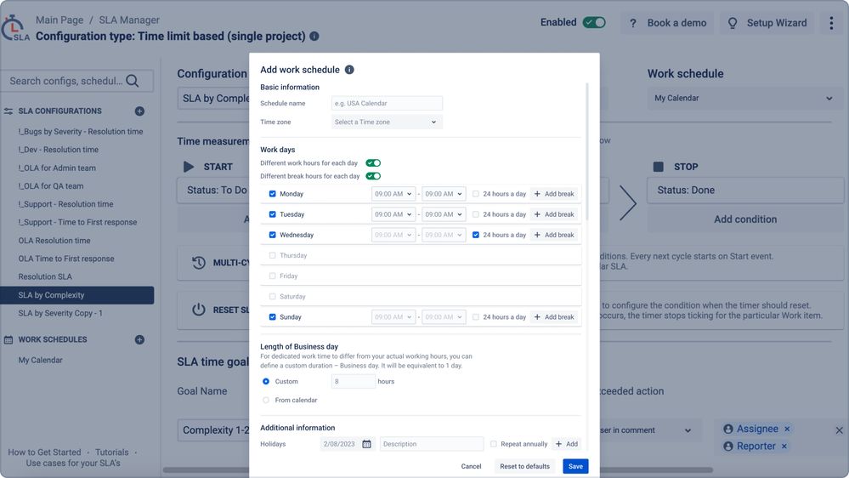Click the search magnifier icon in sidebar
Image resolution: width=849 pixels, height=478 pixels.
click(x=132, y=81)
